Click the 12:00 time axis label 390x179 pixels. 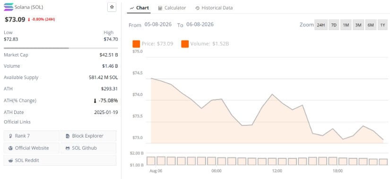[x=277, y=171]
